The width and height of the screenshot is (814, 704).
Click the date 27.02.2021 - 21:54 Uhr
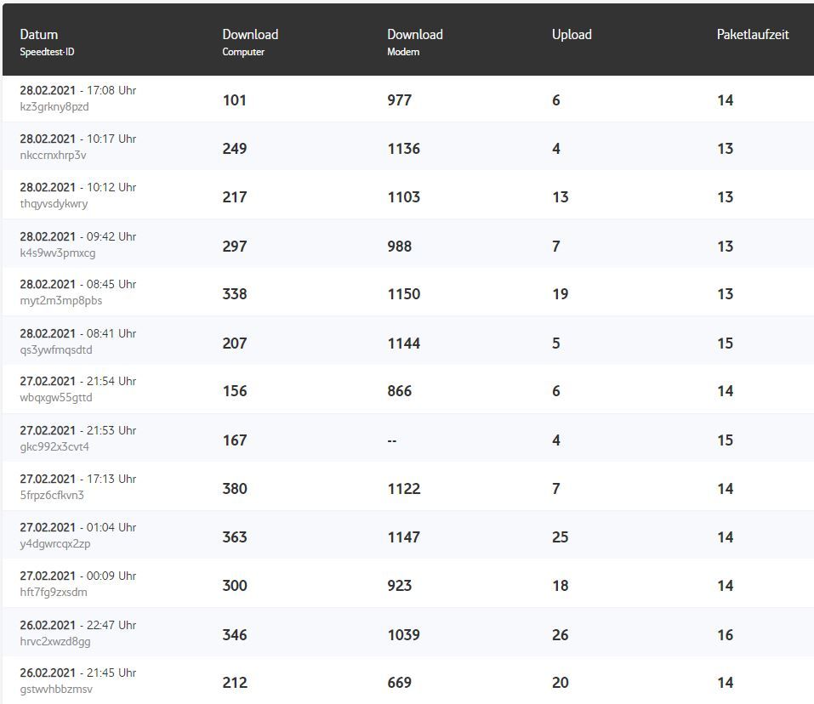click(x=78, y=381)
